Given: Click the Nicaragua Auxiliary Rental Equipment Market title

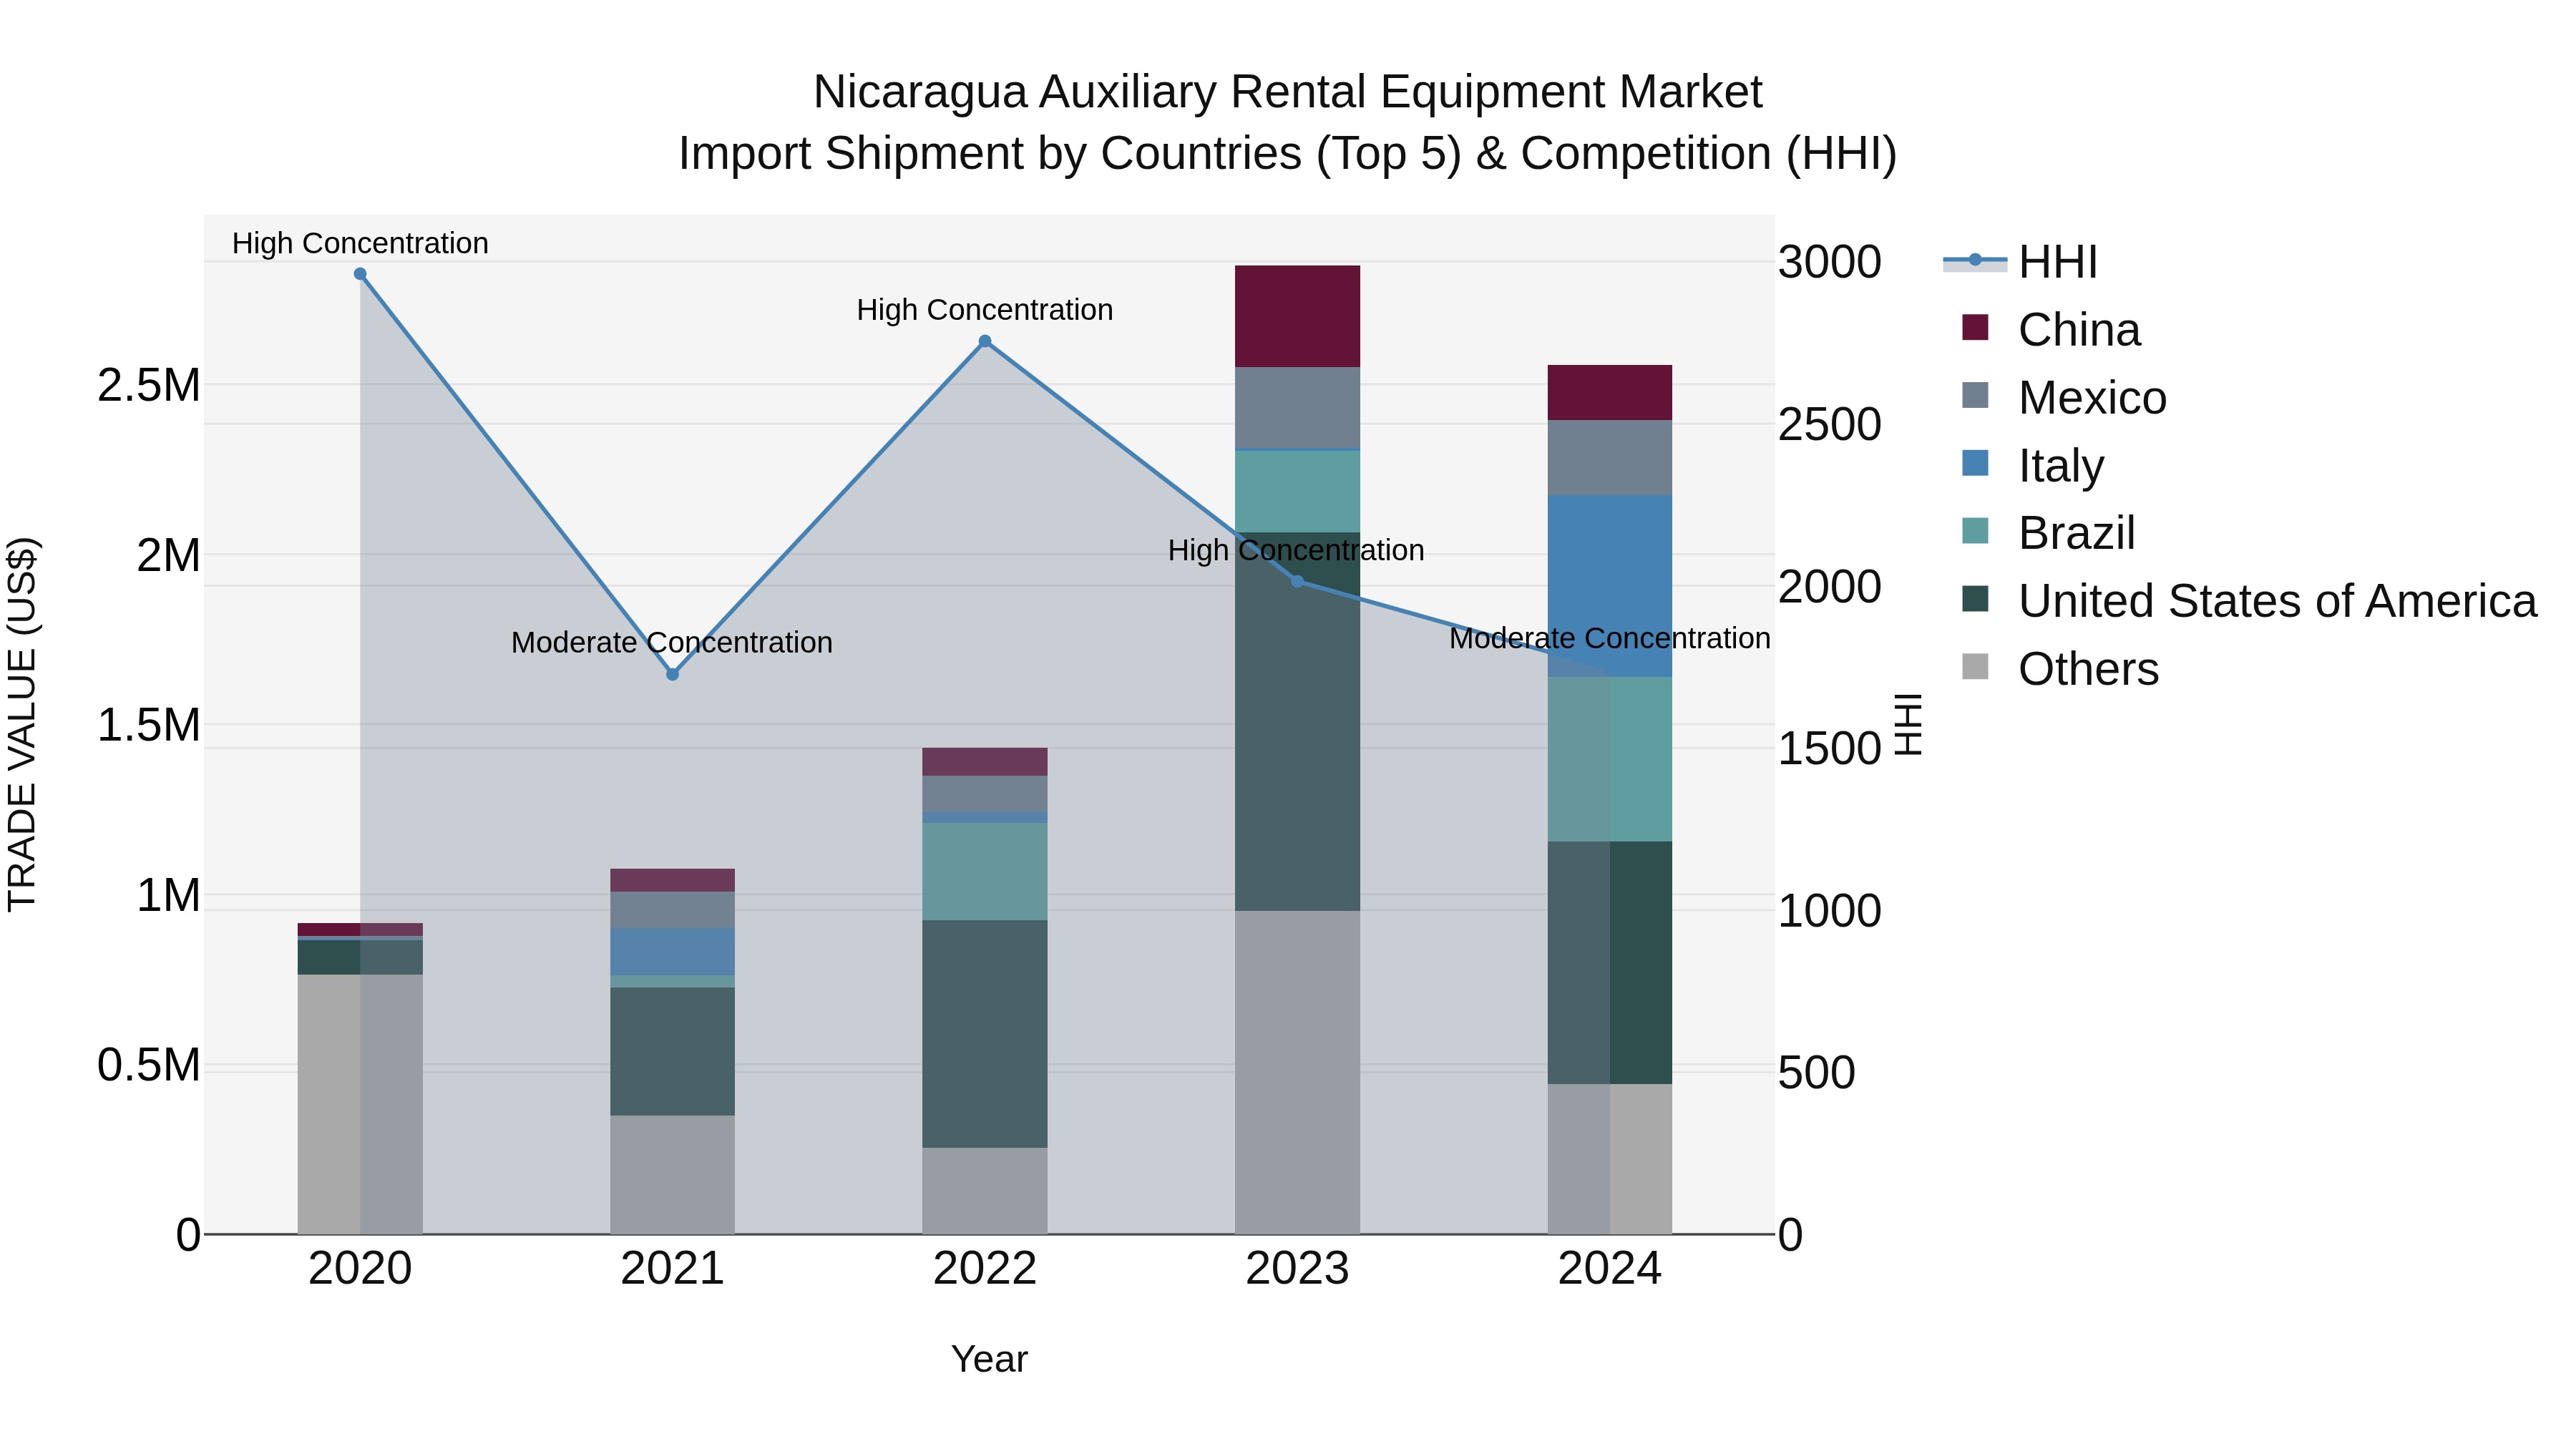Looking at the screenshot, I should (x=1288, y=92).
